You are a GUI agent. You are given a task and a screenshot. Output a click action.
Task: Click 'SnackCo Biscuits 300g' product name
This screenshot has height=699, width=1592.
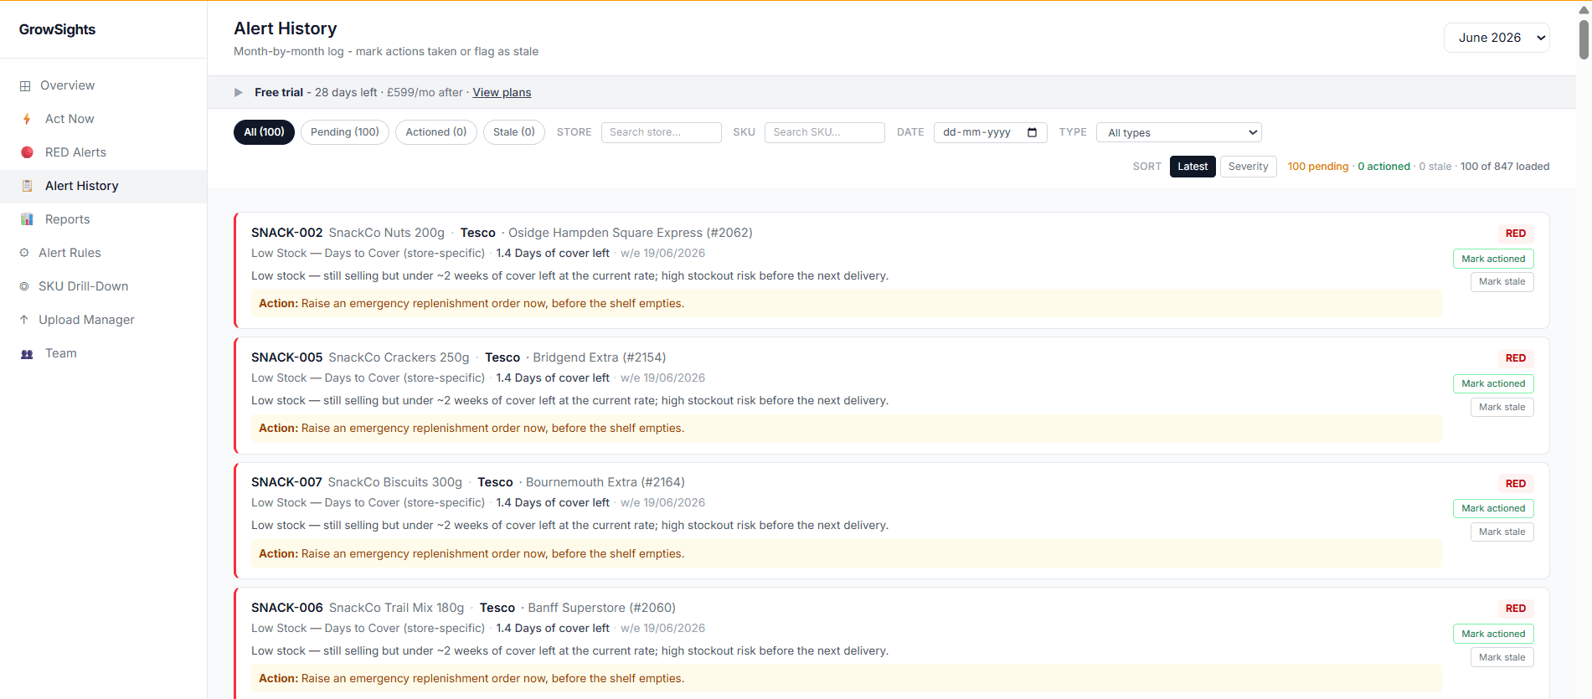coord(394,482)
